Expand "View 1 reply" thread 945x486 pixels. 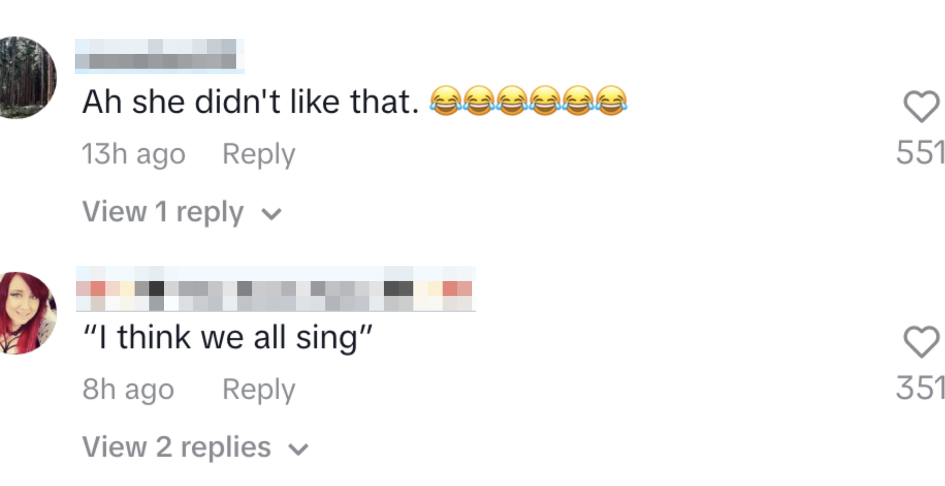tap(163, 212)
